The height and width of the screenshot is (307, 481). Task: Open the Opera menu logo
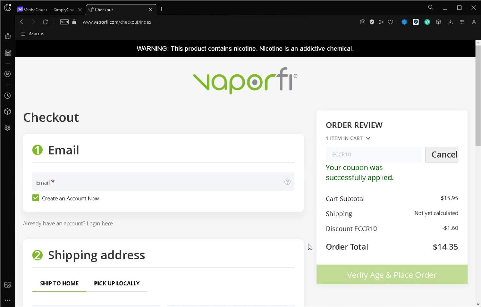pyautogui.click(x=8, y=8)
